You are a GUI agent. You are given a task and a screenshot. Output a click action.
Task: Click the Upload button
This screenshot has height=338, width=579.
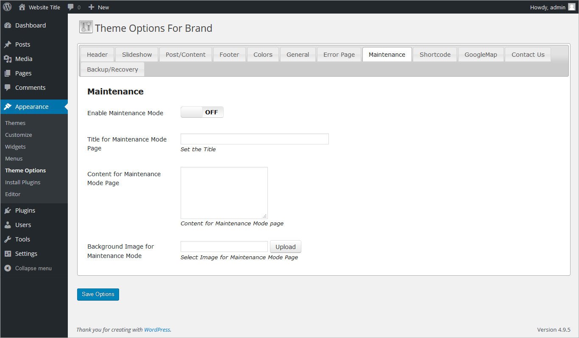pyautogui.click(x=286, y=247)
